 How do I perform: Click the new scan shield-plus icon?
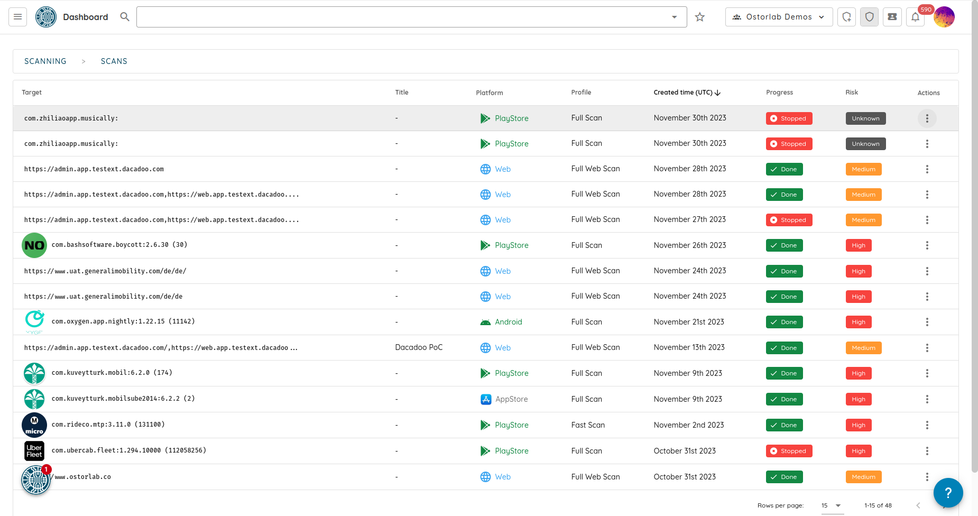pos(846,17)
